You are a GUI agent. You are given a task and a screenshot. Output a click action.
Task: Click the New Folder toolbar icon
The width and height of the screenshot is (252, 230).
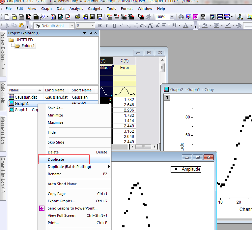(x=14, y=17)
